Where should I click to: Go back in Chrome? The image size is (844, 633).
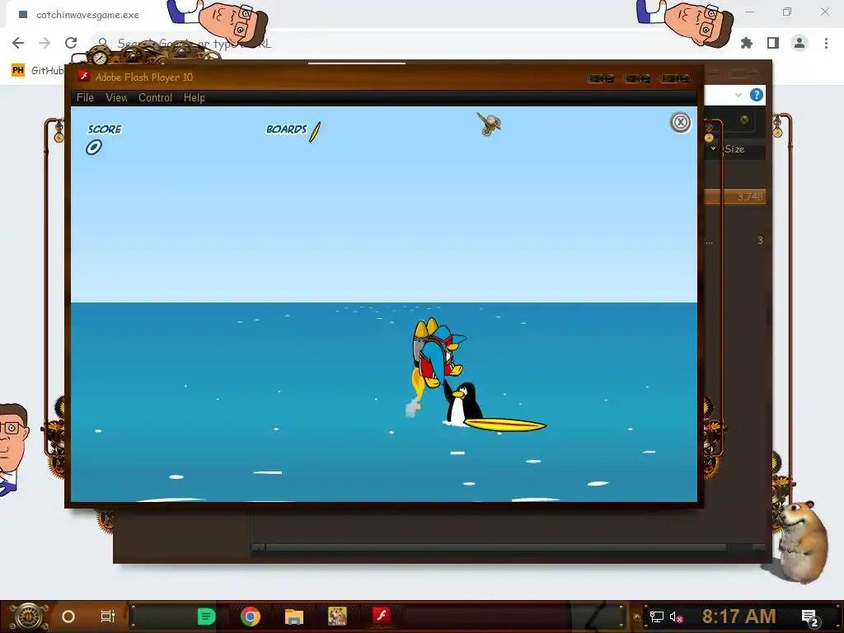pos(18,43)
